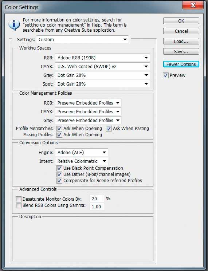Click the Conversion Options group label
The width and height of the screenshot is (208, 271).
coord(39,142)
